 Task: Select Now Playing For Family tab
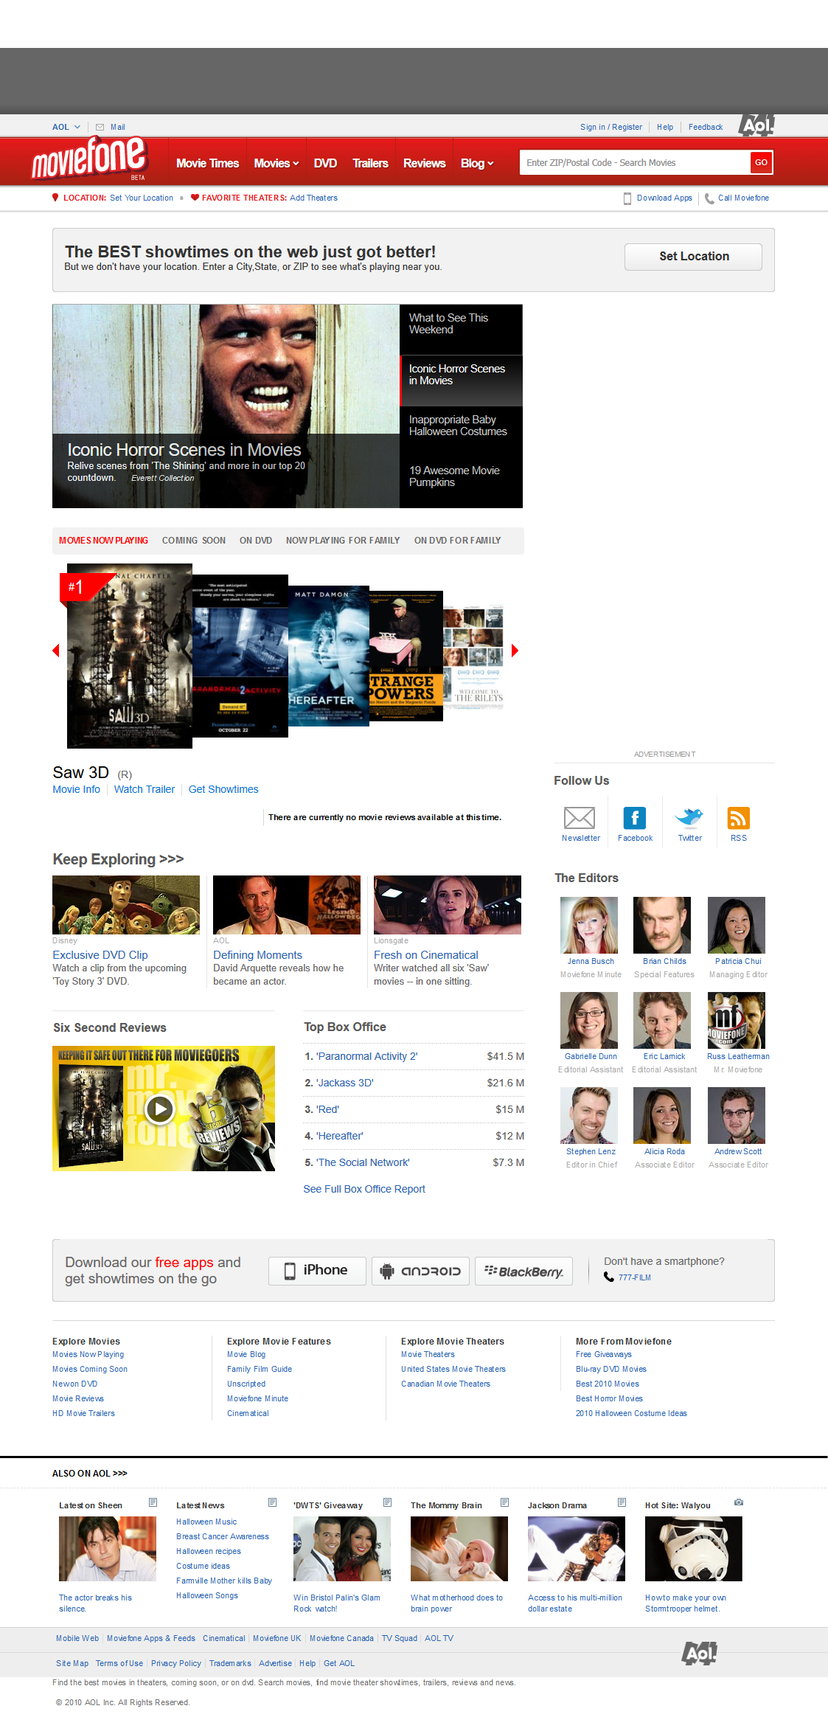pos(343,541)
